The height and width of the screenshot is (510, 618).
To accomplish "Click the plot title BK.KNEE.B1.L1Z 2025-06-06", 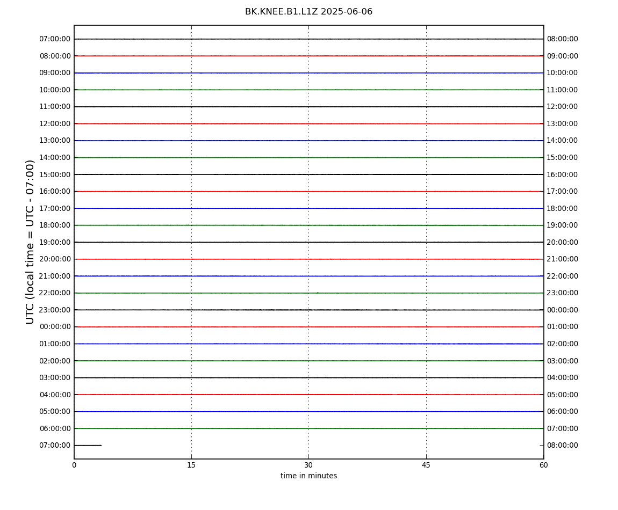I will [x=308, y=12].
